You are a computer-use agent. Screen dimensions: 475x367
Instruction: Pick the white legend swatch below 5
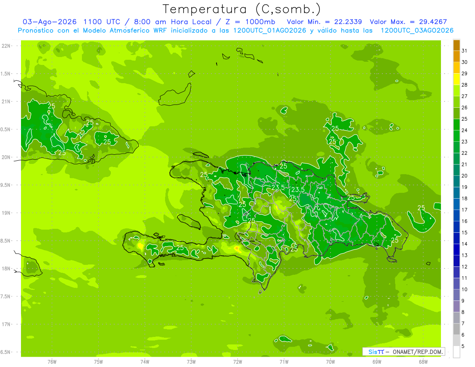(x=456, y=352)
